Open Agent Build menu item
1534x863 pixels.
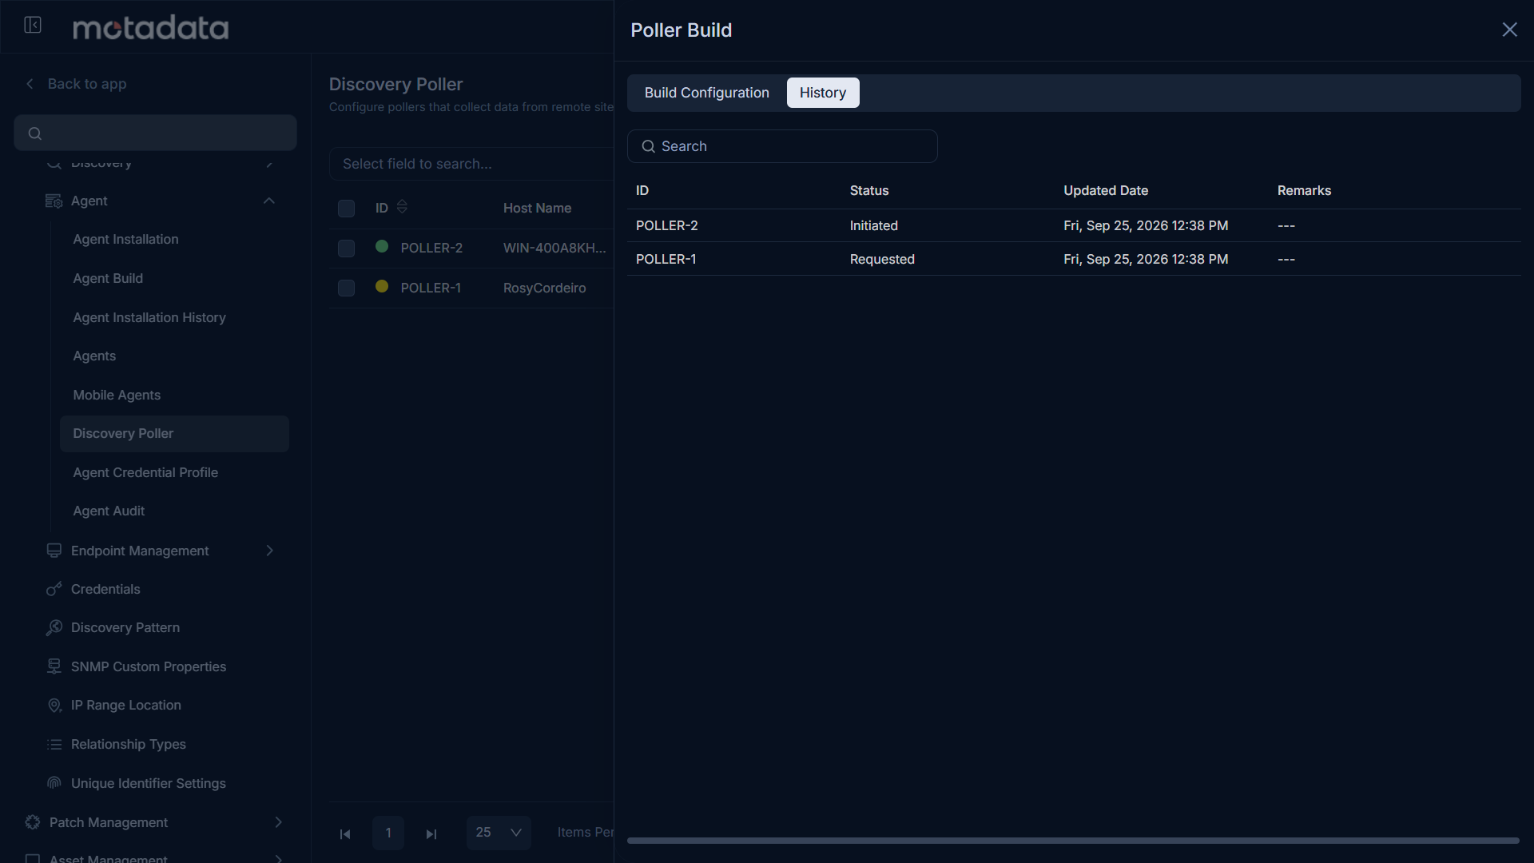coord(108,278)
